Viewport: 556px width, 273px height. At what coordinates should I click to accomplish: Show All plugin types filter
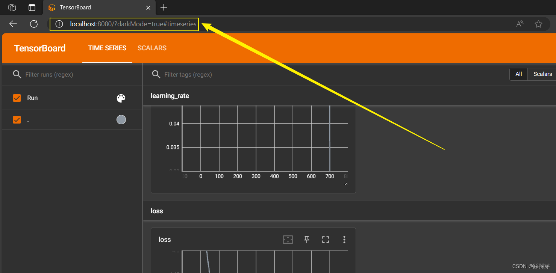point(519,74)
